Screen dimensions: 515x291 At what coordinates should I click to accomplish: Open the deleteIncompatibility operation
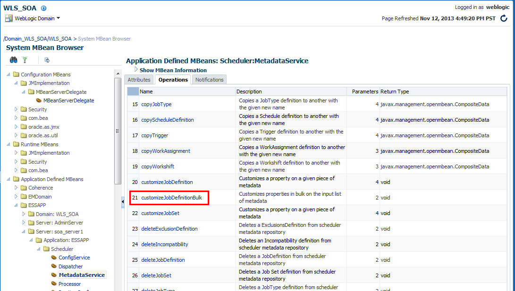pos(165,244)
